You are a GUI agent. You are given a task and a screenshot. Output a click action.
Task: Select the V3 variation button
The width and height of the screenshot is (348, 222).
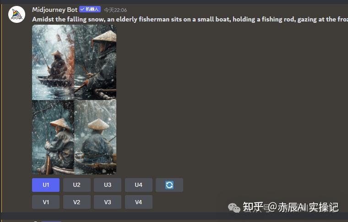click(108, 202)
